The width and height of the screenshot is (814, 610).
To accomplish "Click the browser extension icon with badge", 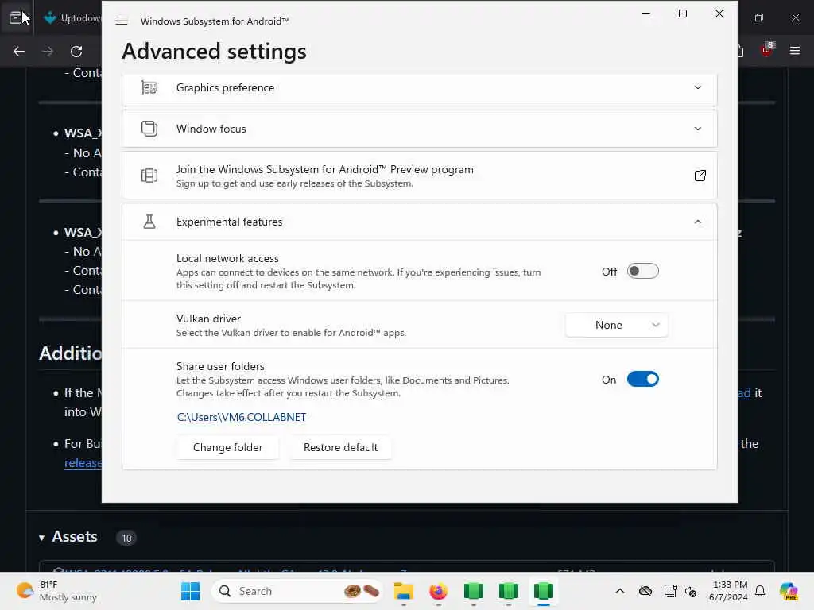I will click(x=767, y=50).
